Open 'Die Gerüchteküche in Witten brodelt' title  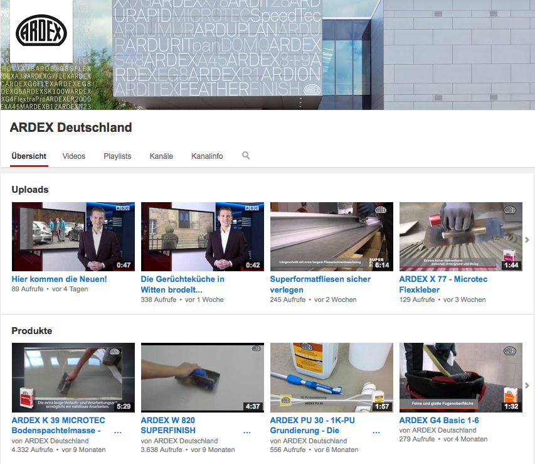click(x=183, y=284)
